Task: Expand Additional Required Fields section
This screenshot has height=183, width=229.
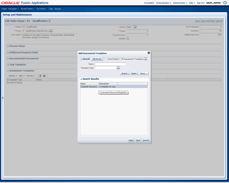Action: (x=8, y=53)
